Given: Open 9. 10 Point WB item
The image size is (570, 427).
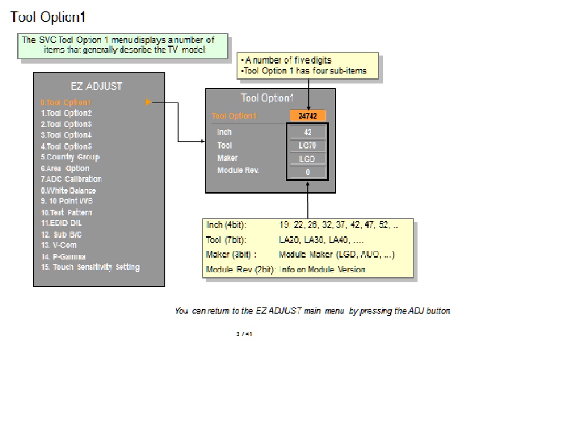Looking at the screenshot, I should 66,201.
